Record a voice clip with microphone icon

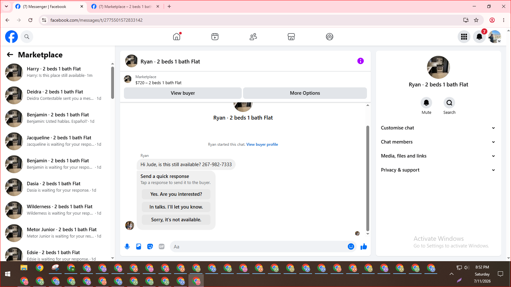127,247
